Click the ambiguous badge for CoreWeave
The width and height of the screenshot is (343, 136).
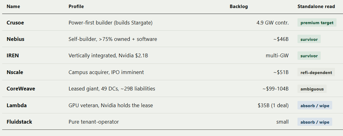tap(312, 89)
